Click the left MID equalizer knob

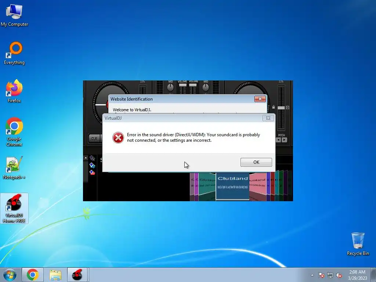click(x=170, y=87)
